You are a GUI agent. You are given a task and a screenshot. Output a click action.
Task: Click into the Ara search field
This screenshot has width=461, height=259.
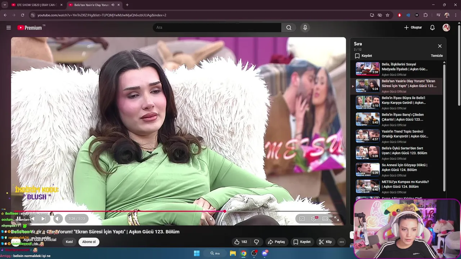click(x=217, y=28)
